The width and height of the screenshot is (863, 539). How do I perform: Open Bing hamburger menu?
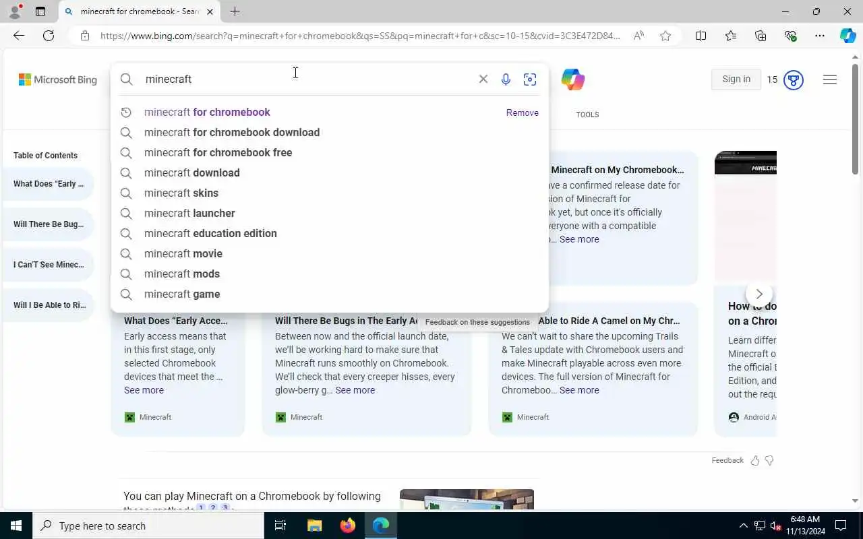coord(830,80)
